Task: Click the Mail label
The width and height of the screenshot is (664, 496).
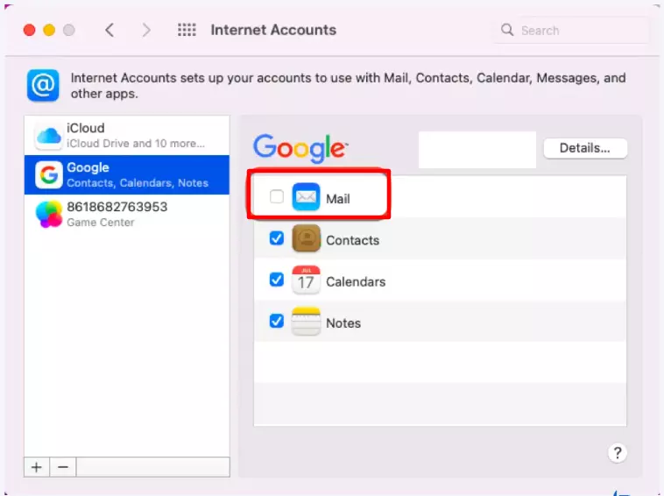Action: click(338, 199)
